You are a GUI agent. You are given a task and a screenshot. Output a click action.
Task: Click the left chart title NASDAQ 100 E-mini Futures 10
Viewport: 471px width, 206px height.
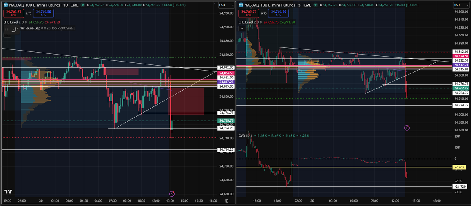click(x=43, y=5)
